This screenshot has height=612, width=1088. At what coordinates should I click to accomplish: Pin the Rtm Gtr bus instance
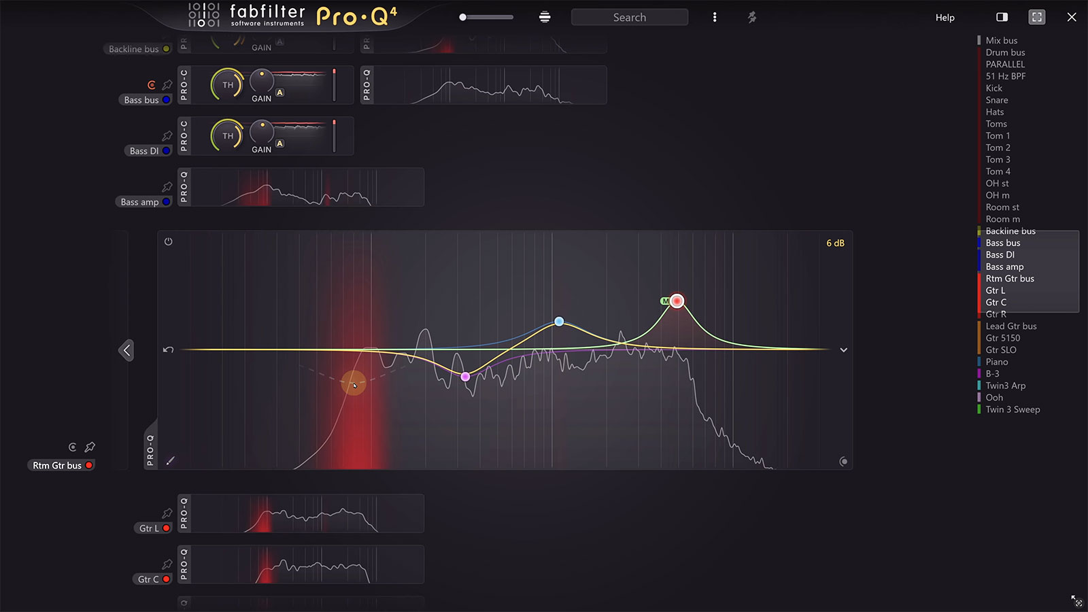coord(90,447)
